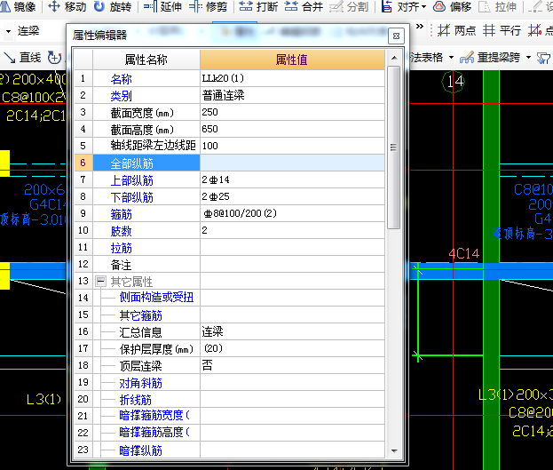The width and height of the screenshot is (553, 470).
Task: Select the Split (分割) tool
Action: point(349,7)
